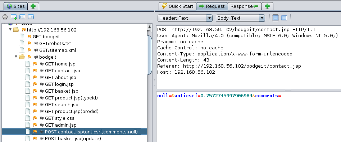Click the Referer header line

coord(229,66)
